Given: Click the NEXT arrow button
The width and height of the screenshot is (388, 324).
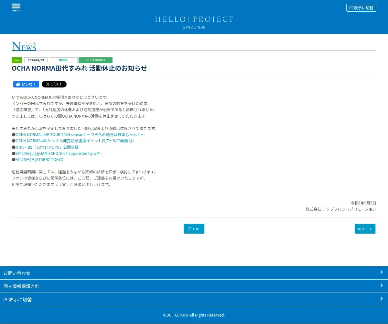Looking at the screenshot, I should (365, 229).
